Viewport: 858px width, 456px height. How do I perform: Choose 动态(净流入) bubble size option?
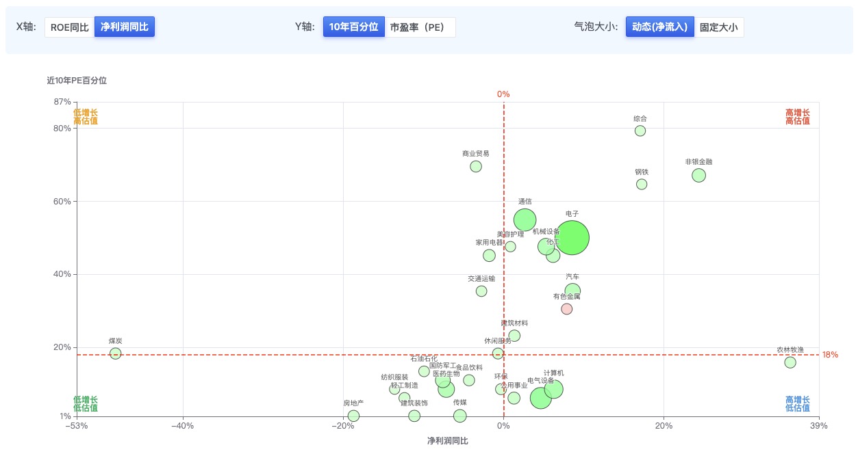[x=659, y=27]
